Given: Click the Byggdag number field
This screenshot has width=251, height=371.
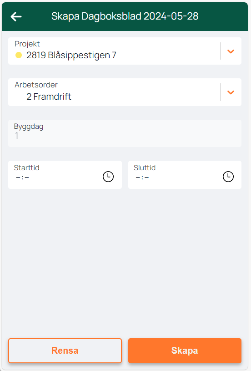Looking at the screenshot, I should [125, 133].
